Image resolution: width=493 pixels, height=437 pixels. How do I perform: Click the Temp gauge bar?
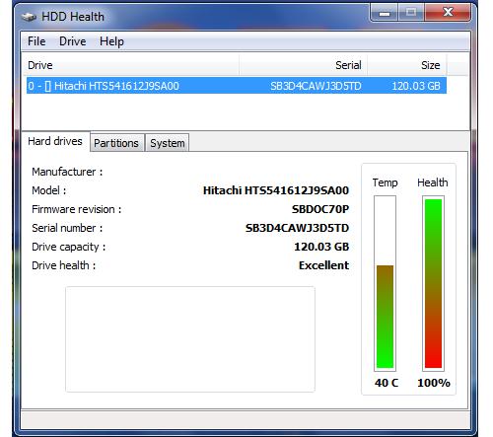(385, 283)
